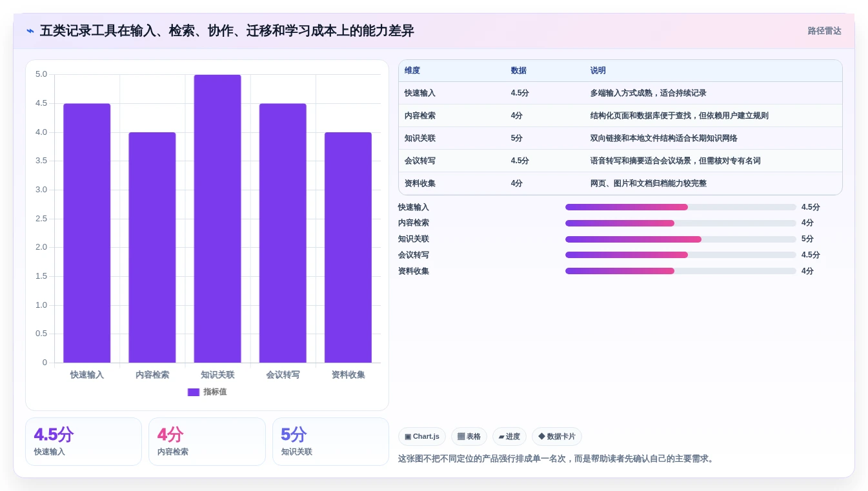The width and height of the screenshot is (868, 491).
Task: Click the 内容检索 progress bar
Action: pos(680,223)
